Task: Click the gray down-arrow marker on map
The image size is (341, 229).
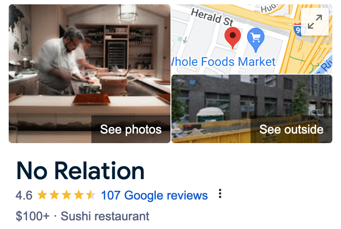Action: pos(185,40)
